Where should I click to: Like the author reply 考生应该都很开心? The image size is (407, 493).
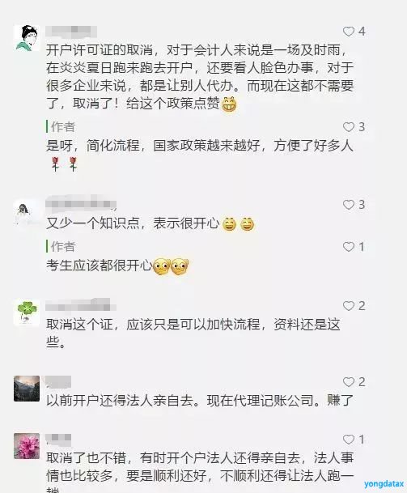[x=348, y=247]
